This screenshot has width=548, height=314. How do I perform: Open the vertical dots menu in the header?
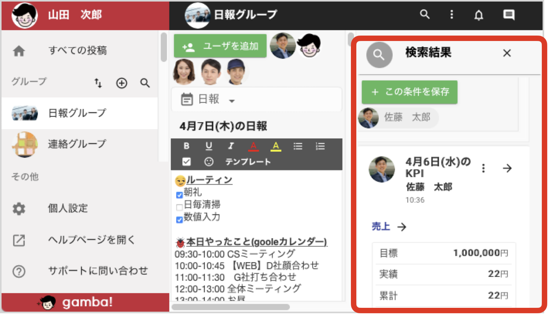pos(452,15)
